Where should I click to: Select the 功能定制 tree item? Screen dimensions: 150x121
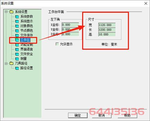pyautogui.click(x=27, y=45)
